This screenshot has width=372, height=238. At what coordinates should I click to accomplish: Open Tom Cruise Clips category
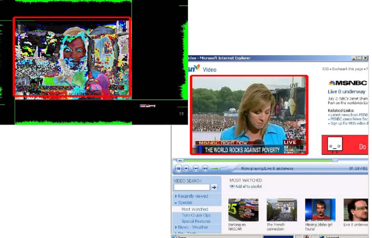pos(196,215)
